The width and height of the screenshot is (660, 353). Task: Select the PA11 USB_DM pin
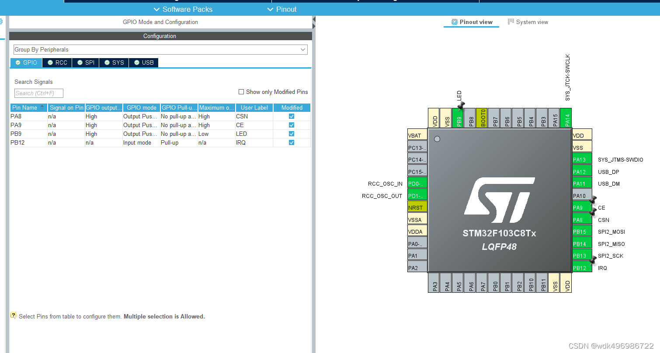coord(582,183)
